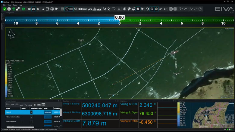The image size is (235, 132).
Task: Click the Name column header in Vehicle Control
Action: tap(8, 108)
